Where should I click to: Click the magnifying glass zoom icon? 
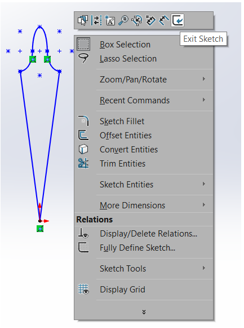pos(123,20)
